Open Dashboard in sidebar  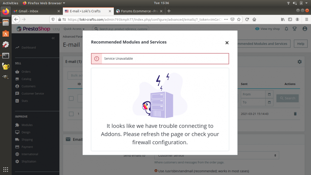(x=29, y=48)
